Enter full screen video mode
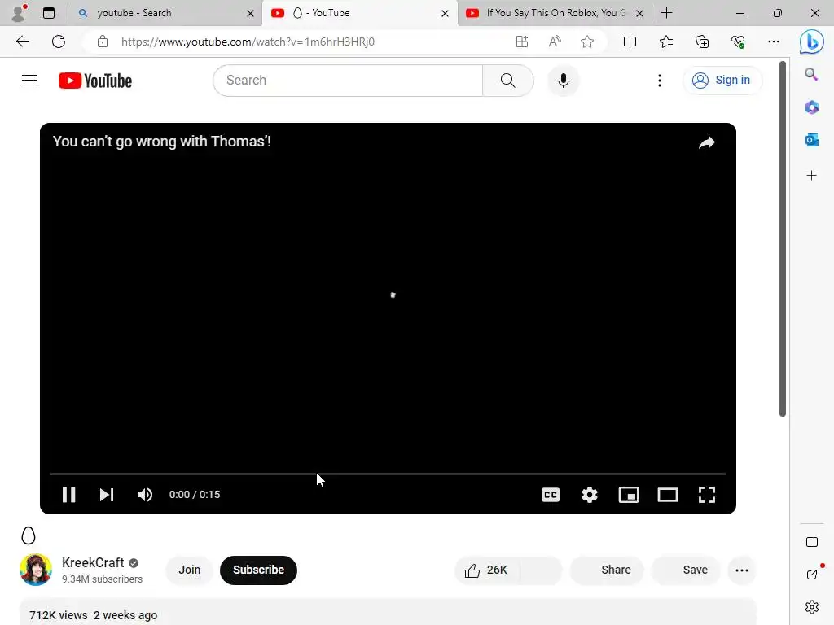834x625 pixels. 707,495
